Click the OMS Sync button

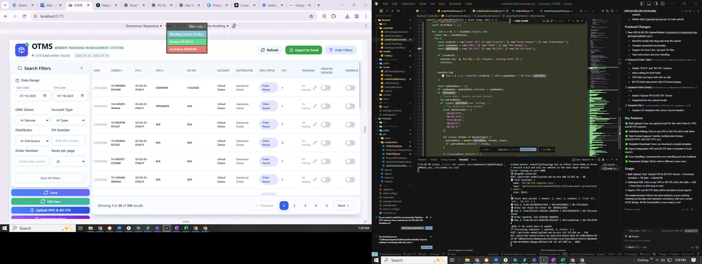50,201
